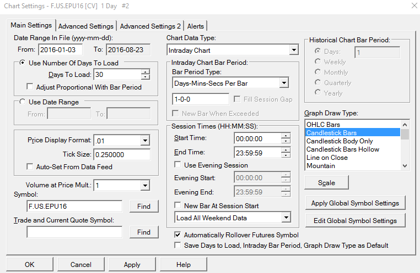Click Find for Trade and Current Quote Symbol
The width and height of the screenshot is (420, 273).
point(144,232)
